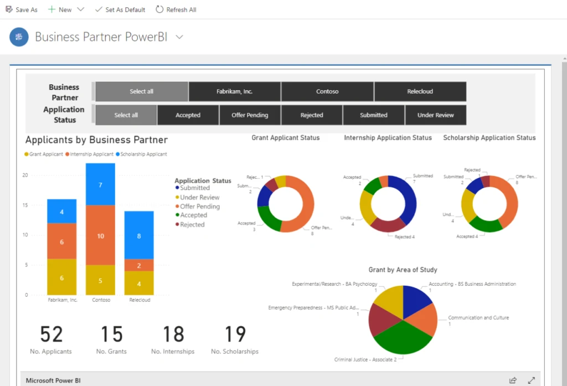Toggle the Rejected application status filter
Viewport: 567px width, 386px height.
click(x=311, y=115)
